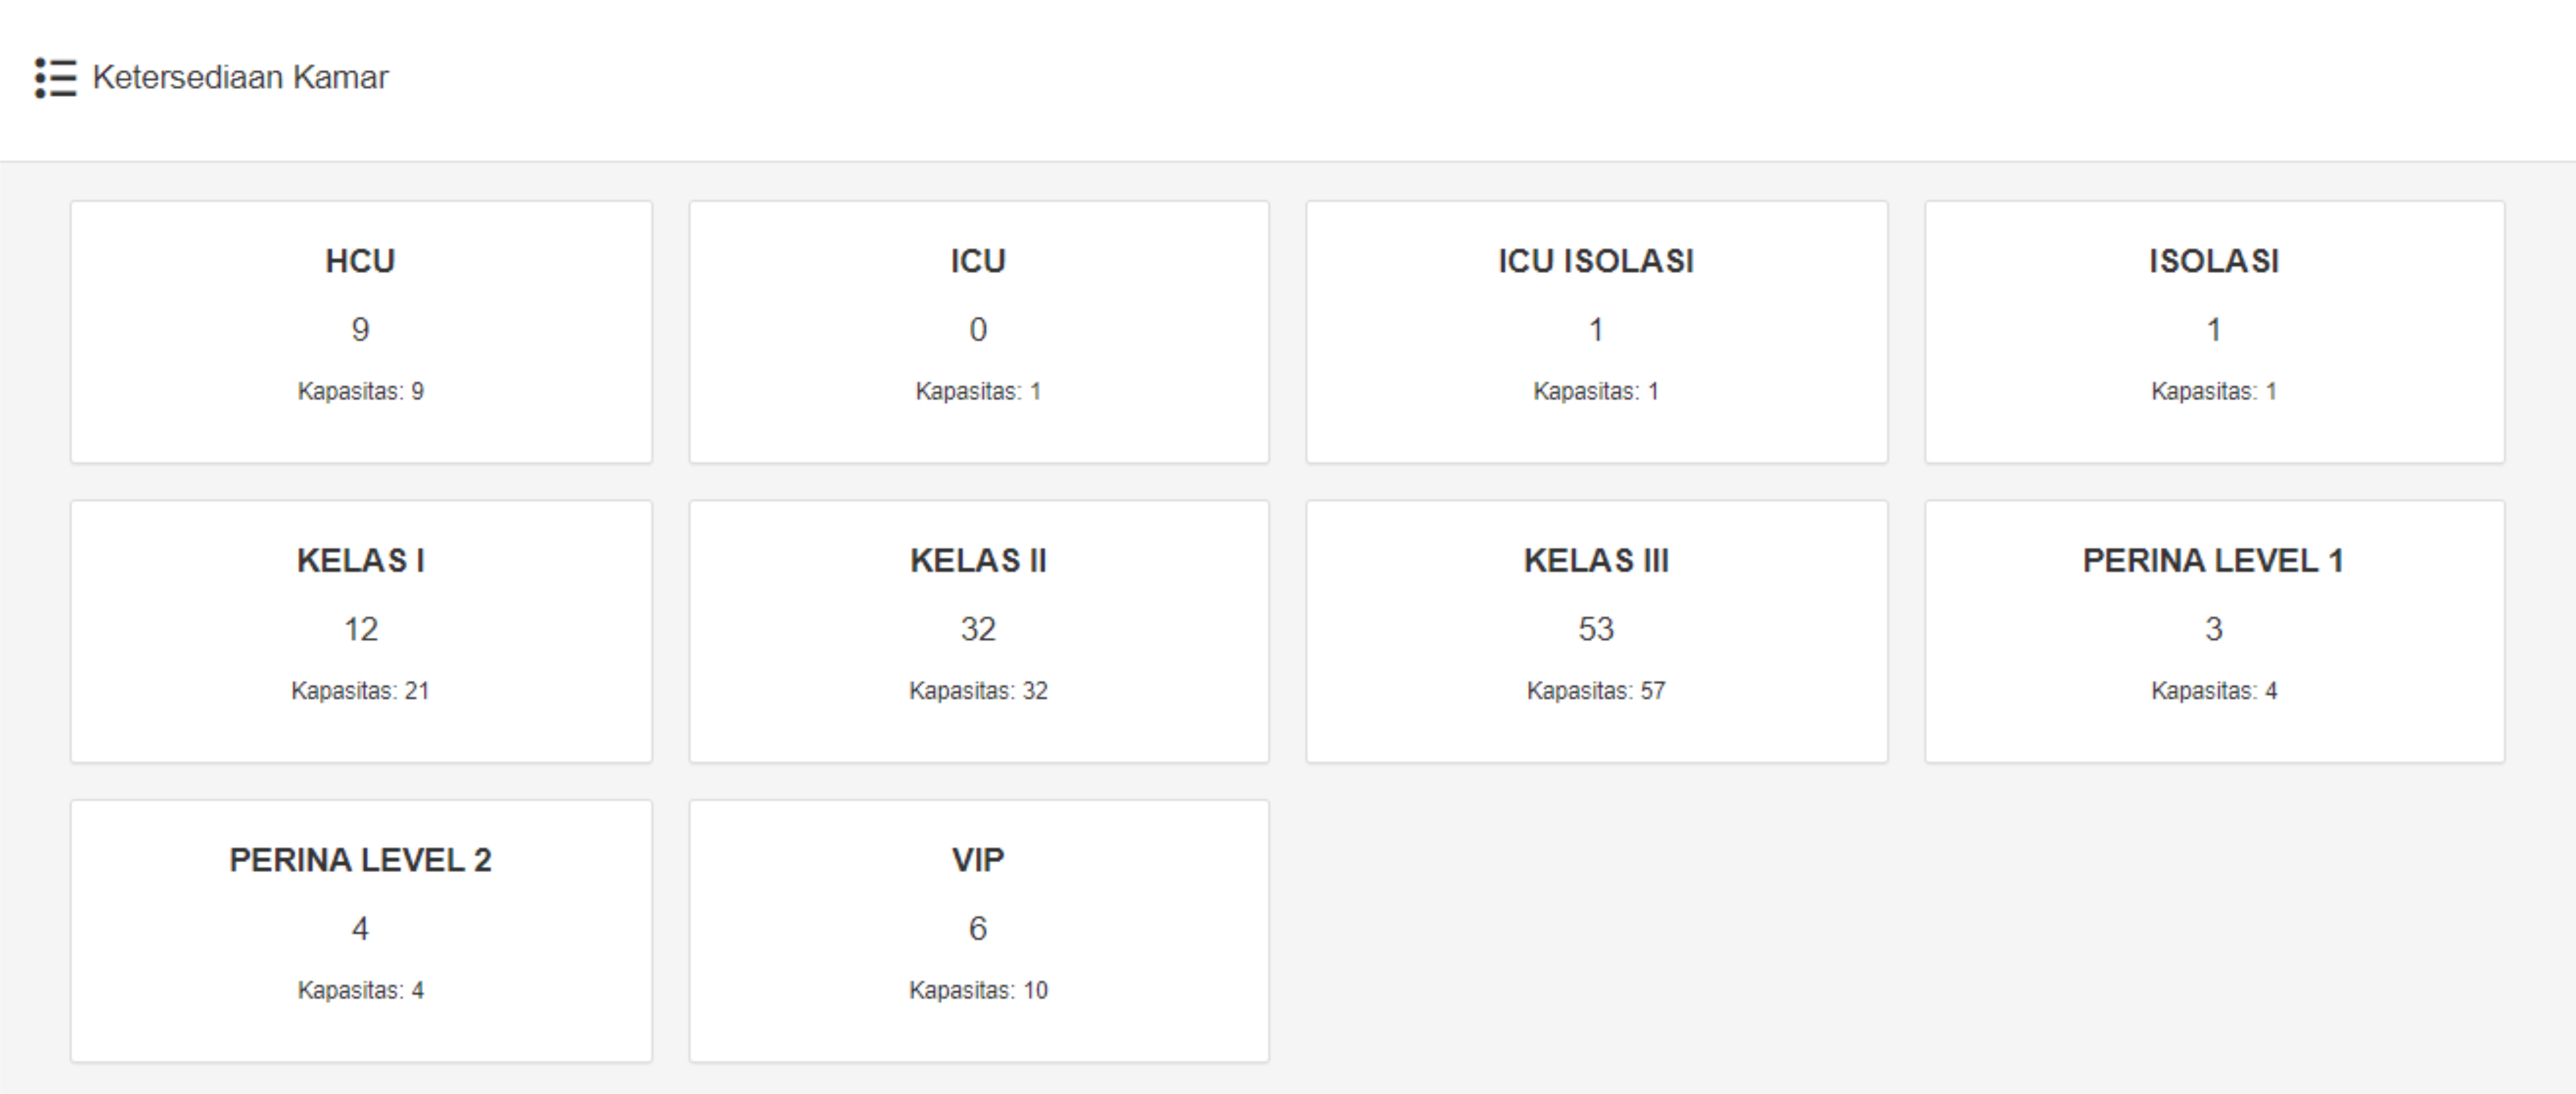The width and height of the screenshot is (2576, 1094).
Task: Click Kapasitas: 10 under VIP
Action: (x=978, y=990)
